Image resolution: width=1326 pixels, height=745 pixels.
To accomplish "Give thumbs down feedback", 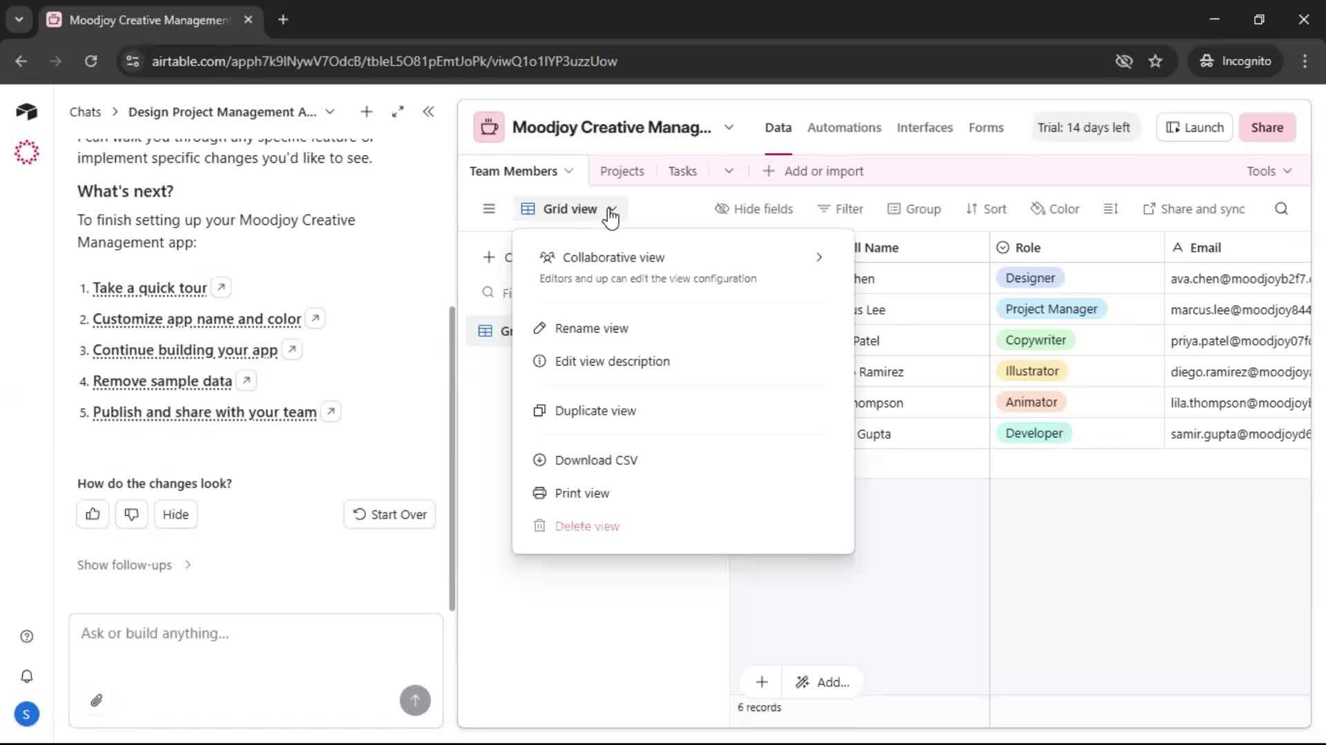I will [131, 515].
